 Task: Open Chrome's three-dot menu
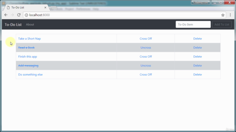click(x=230, y=15)
